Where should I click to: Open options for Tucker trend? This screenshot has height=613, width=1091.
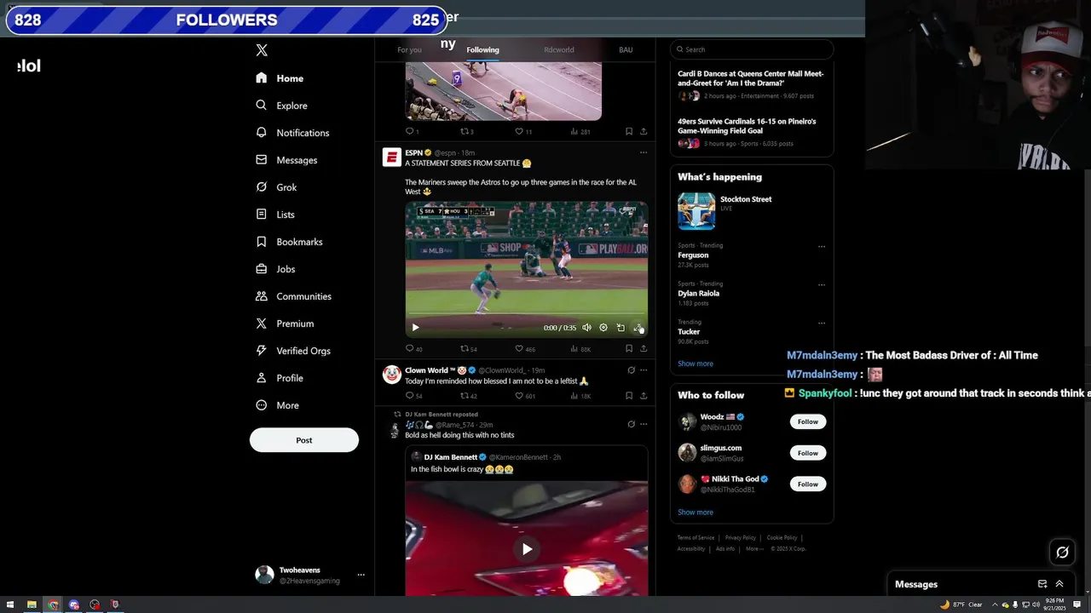coord(822,324)
